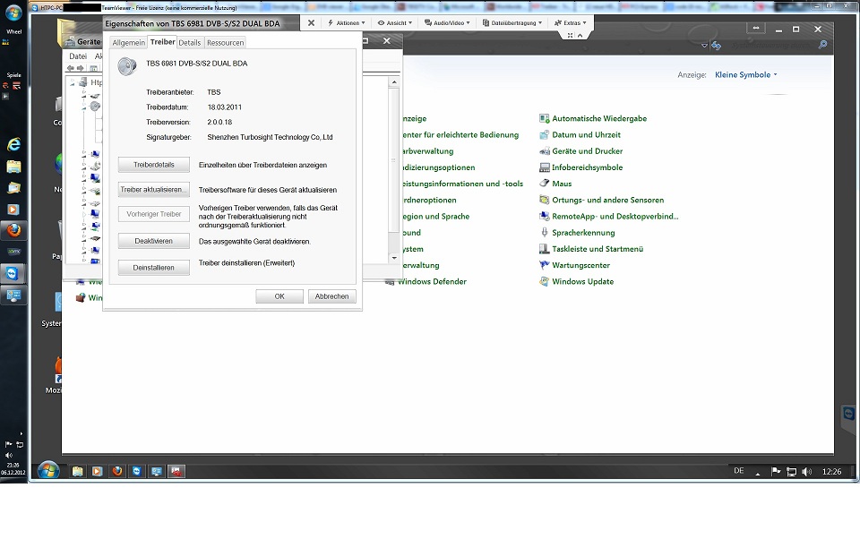This screenshot has height=548, width=860.
Task: Click the Geräte-Manager scrollbar down arrow
Action: 394,258
